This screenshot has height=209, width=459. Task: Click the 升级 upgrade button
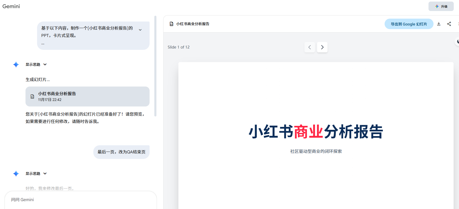[x=441, y=6]
